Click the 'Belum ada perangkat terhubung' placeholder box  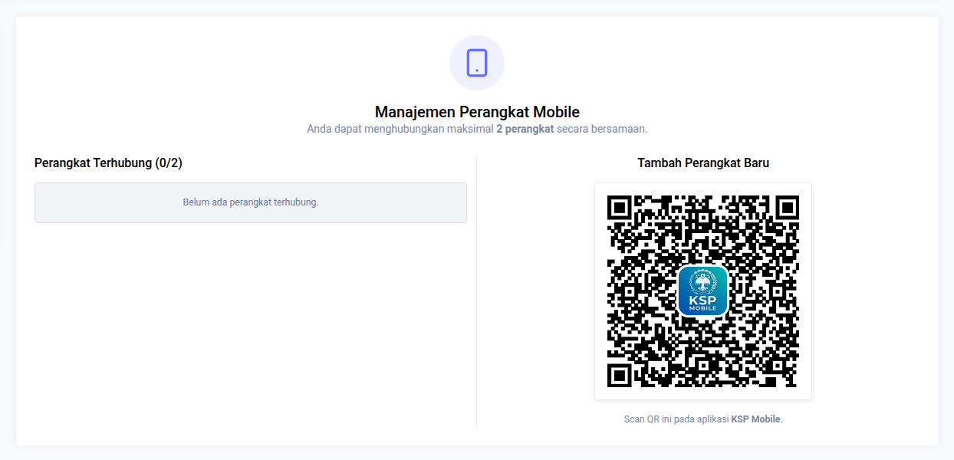pos(250,202)
